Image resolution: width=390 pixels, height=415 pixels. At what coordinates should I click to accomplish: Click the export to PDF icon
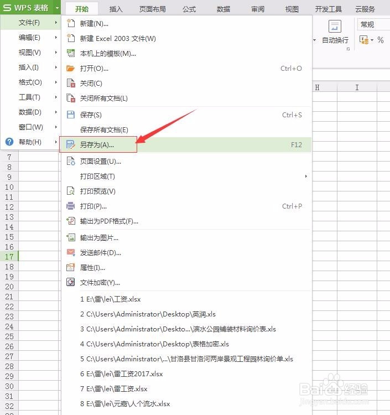click(70, 221)
